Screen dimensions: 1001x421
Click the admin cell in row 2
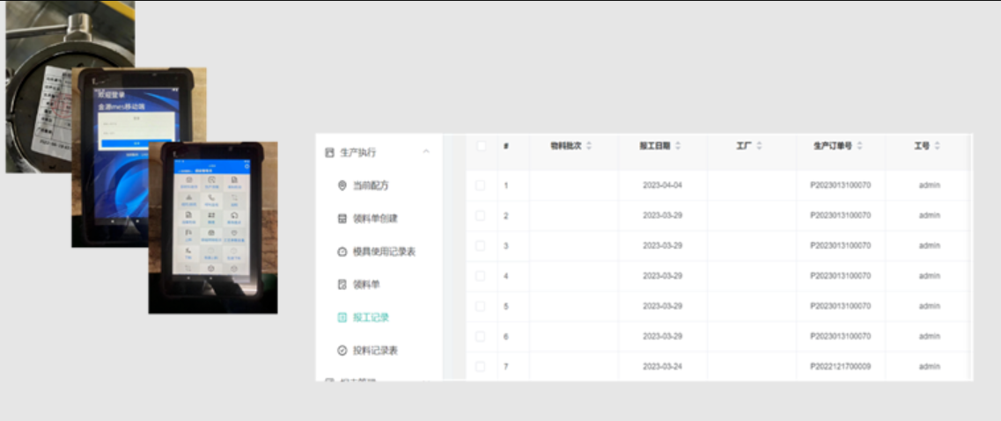tap(930, 215)
